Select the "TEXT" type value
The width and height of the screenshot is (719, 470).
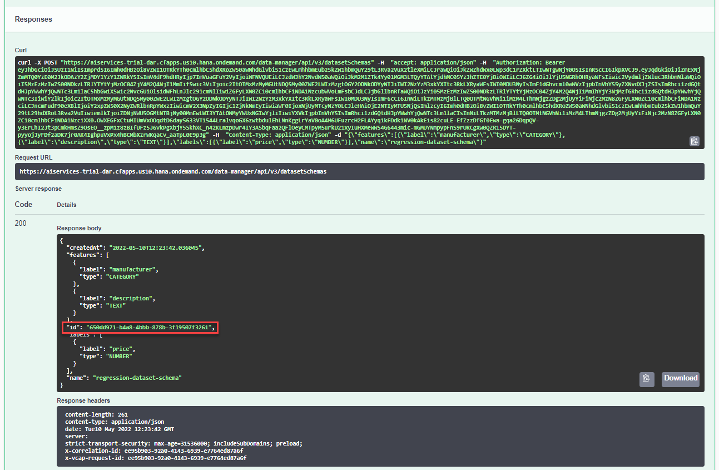coord(116,305)
